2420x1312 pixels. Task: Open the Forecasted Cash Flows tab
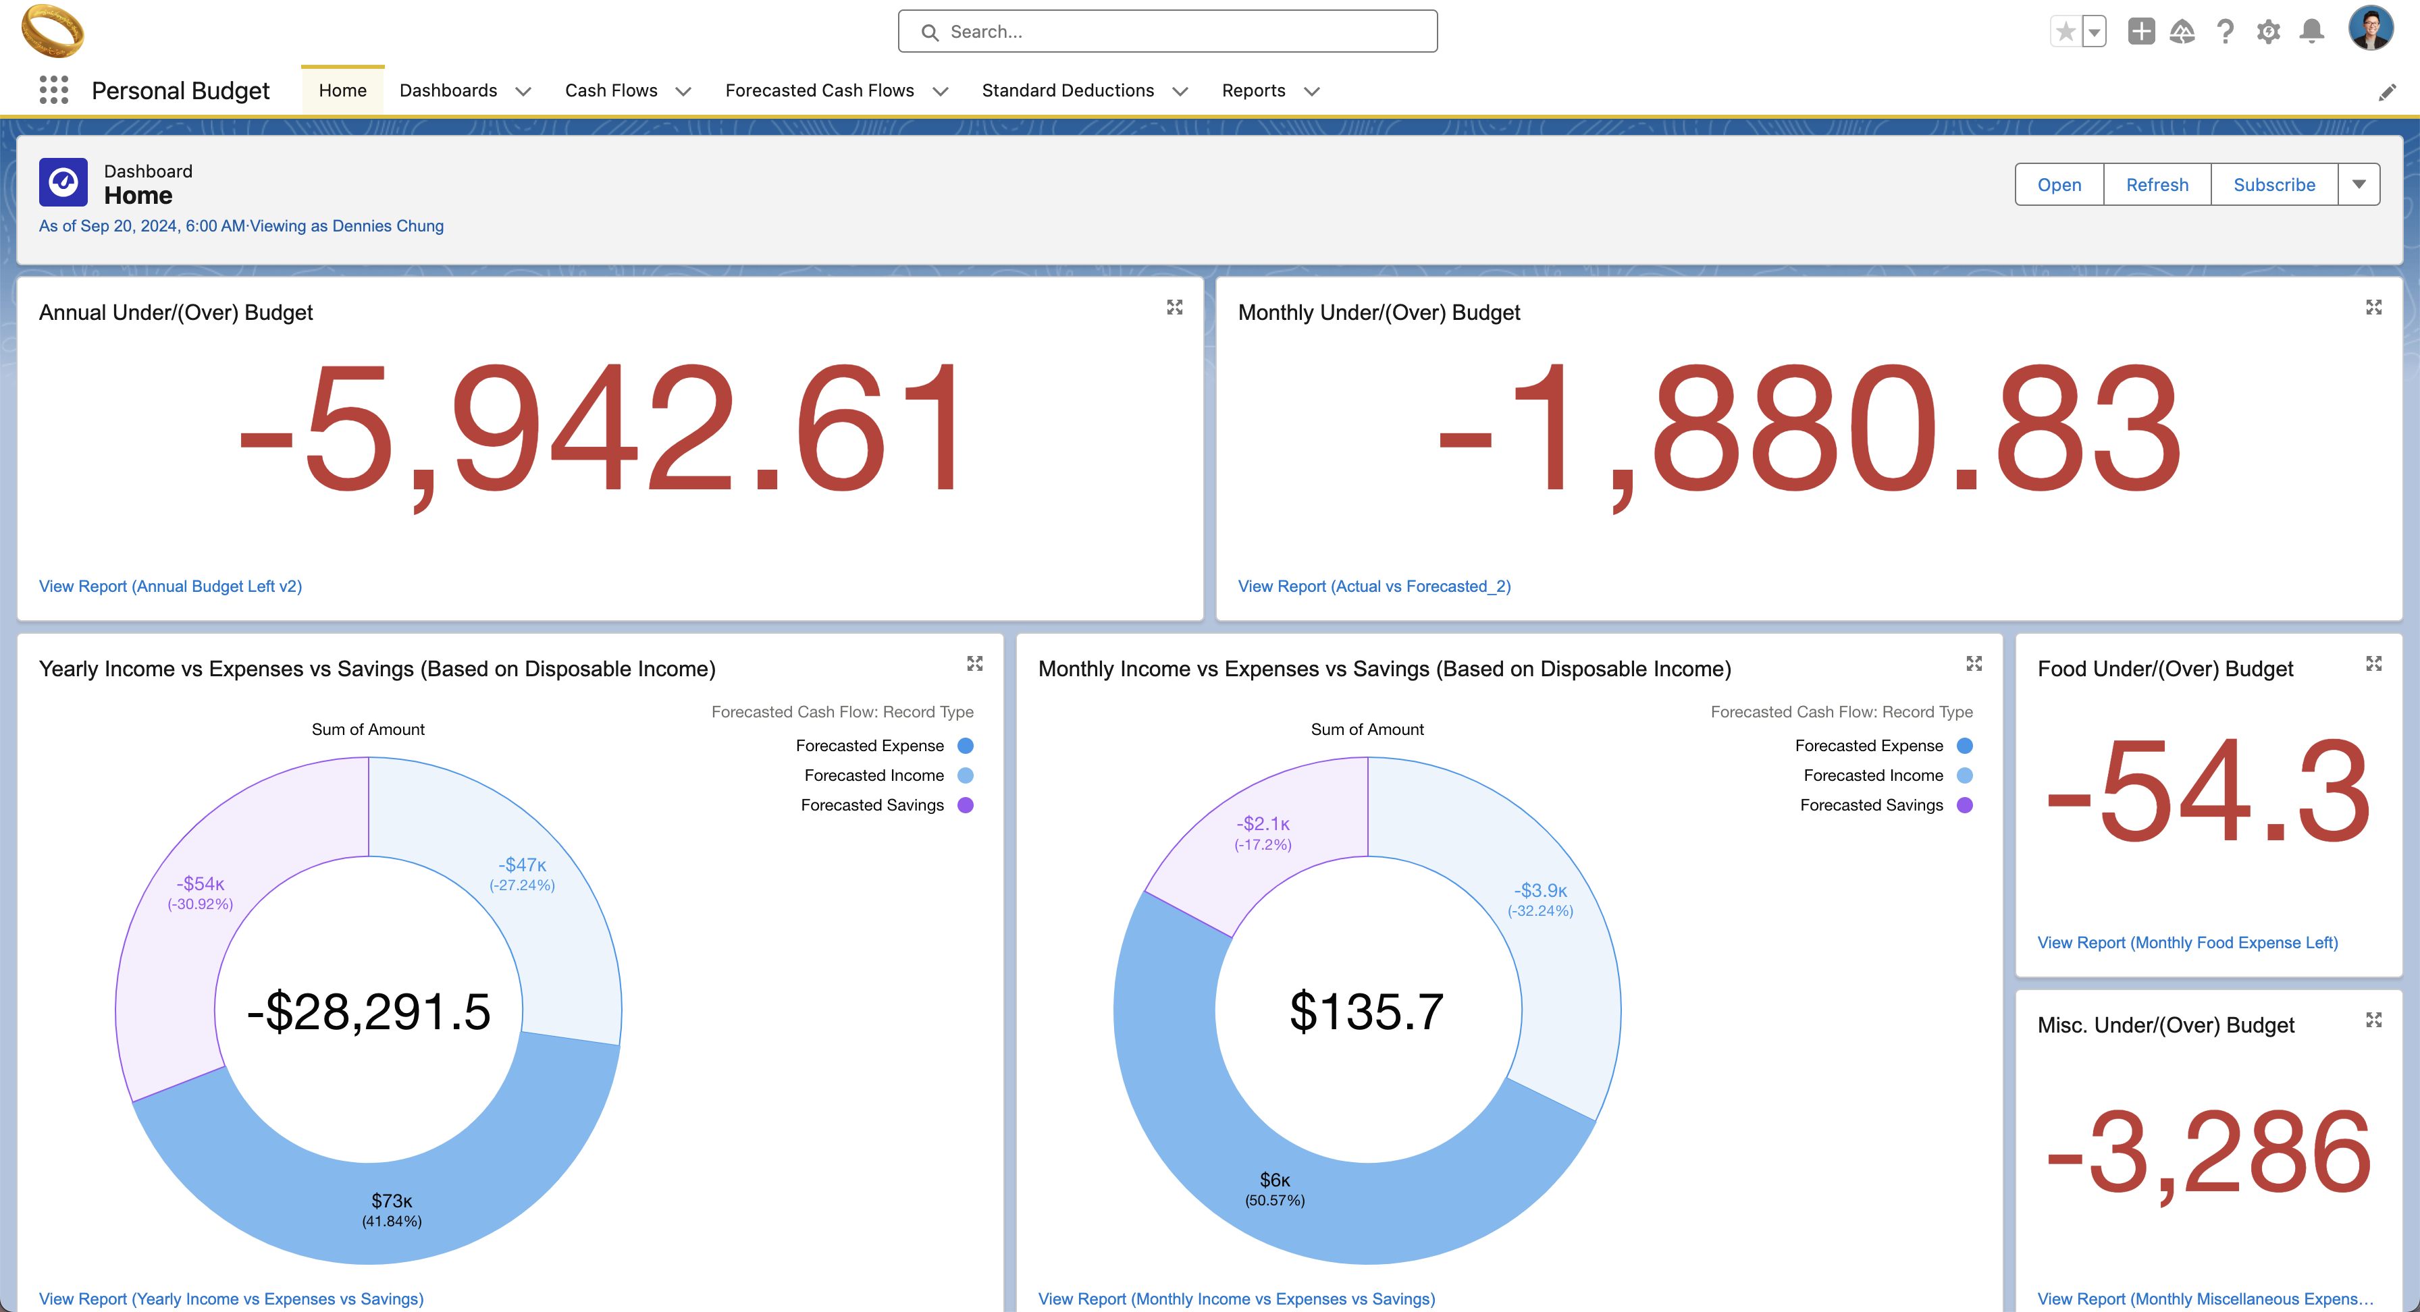coord(819,90)
